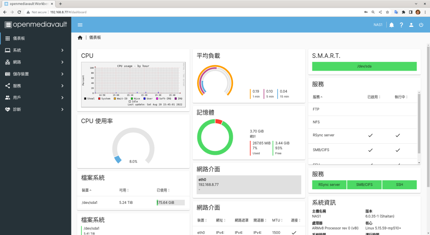This screenshot has width=430, height=235.
Task: Click the home icon in breadcrumb
Action: pyautogui.click(x=80, y=38)
